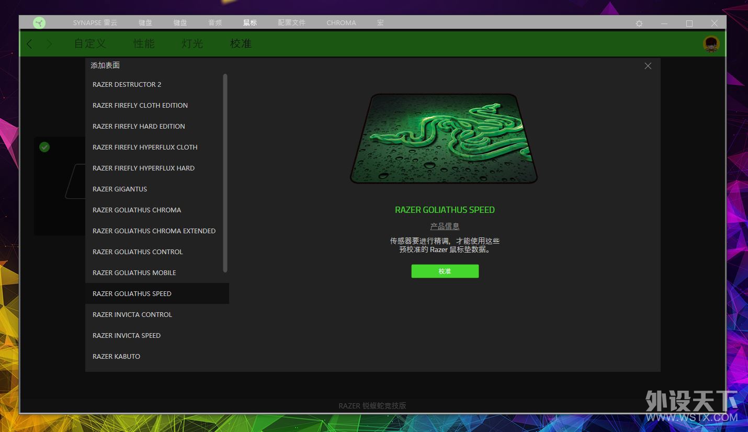Switch to the 灯光 subtab
The width and height of the screenshot is (748, 432).
point(192,44)
